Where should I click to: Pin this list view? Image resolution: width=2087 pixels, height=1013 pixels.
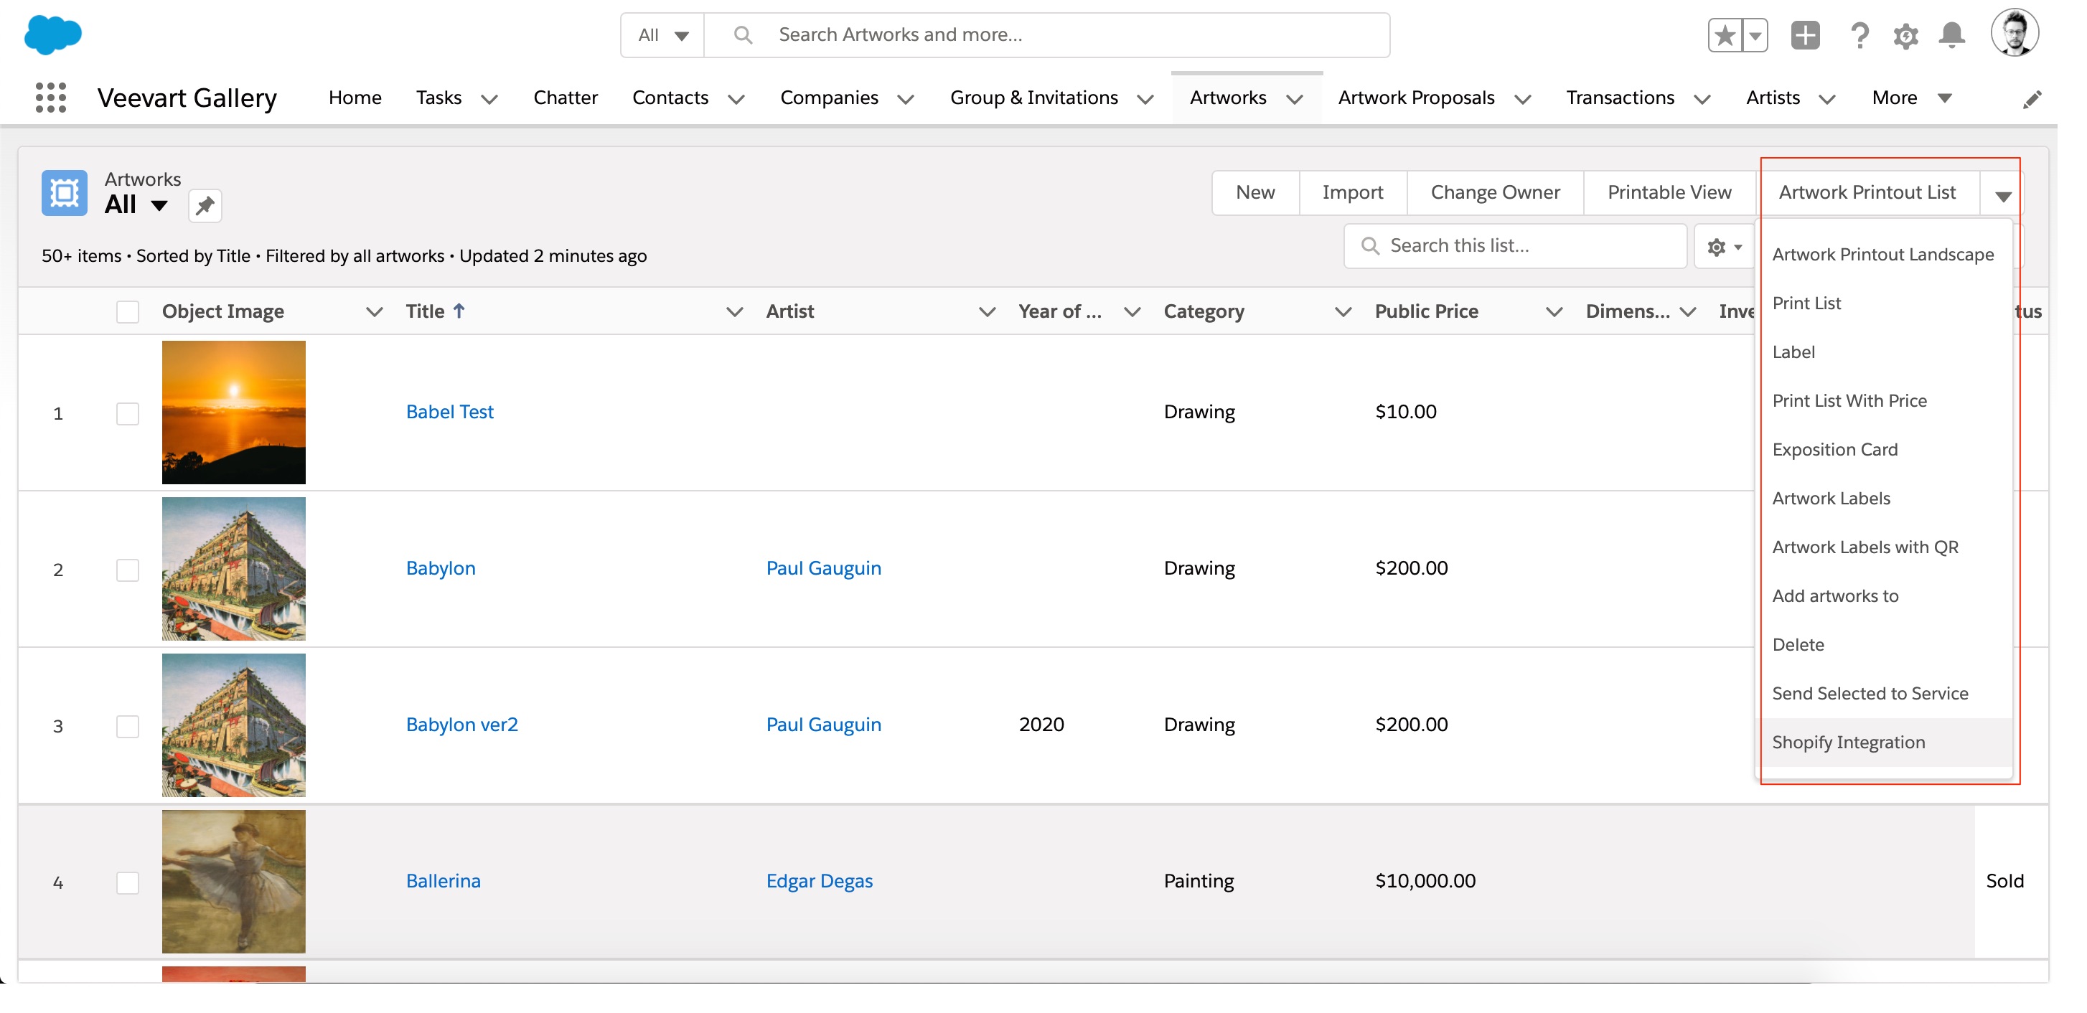[205, 206]
